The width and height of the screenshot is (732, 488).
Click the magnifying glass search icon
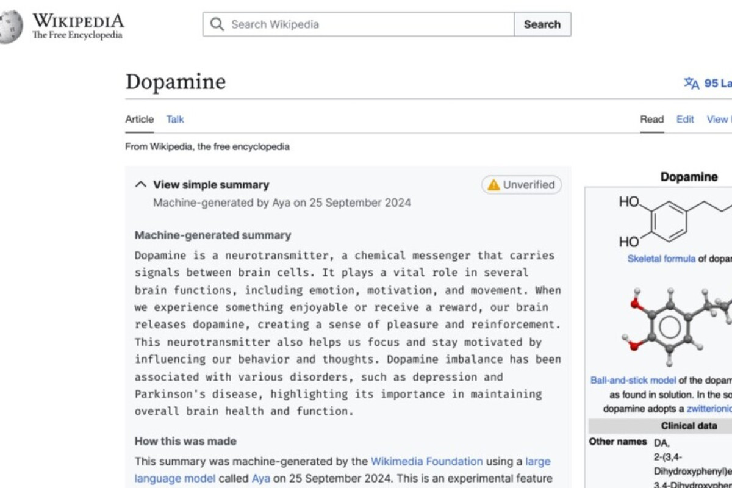217,24
